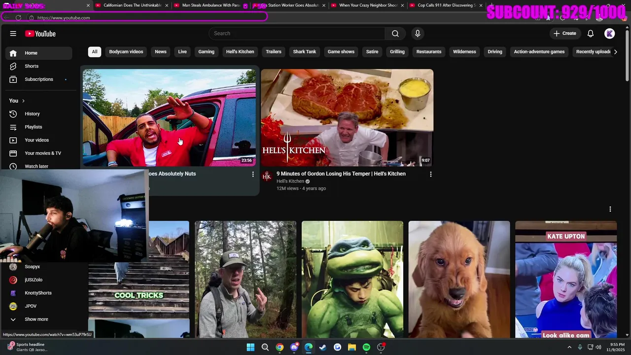Select the Driving chip
Image resolution: width=631 pixels, height=355 pixels.
point(495,52)
